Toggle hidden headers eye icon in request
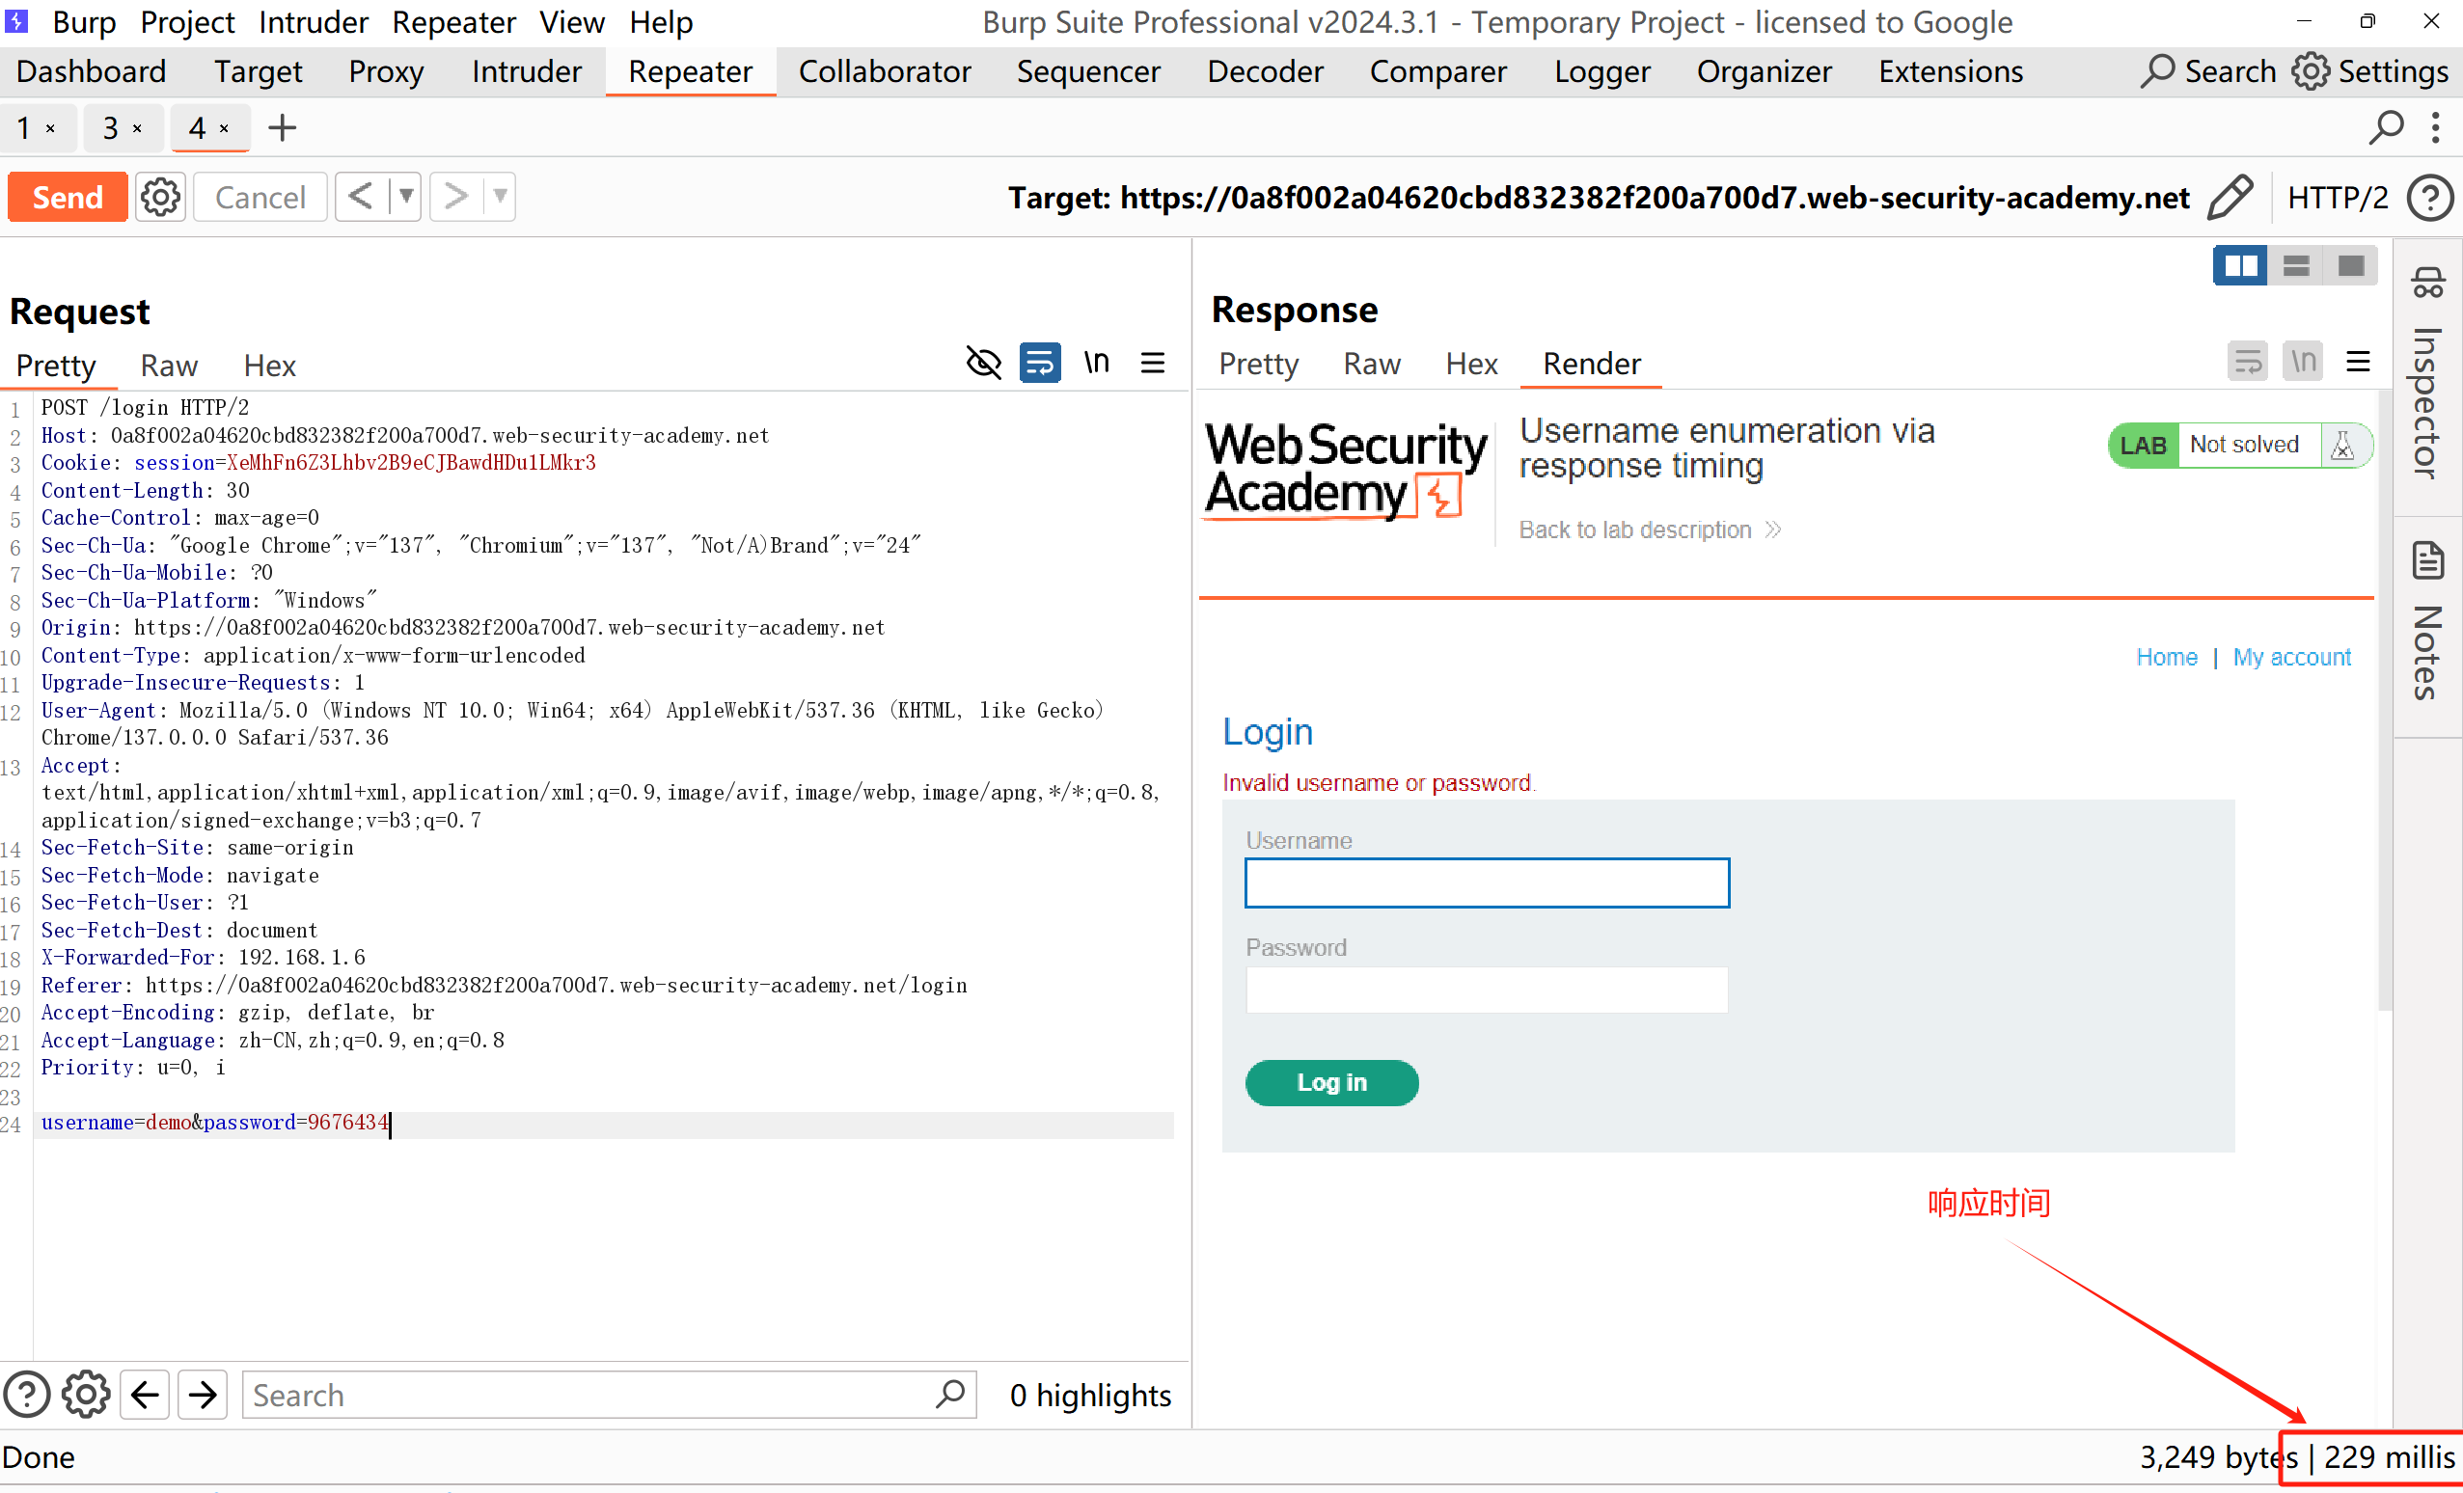The height and width of the screenshot is (1493, 2463). pyautogui.click(x=984, y=363)
